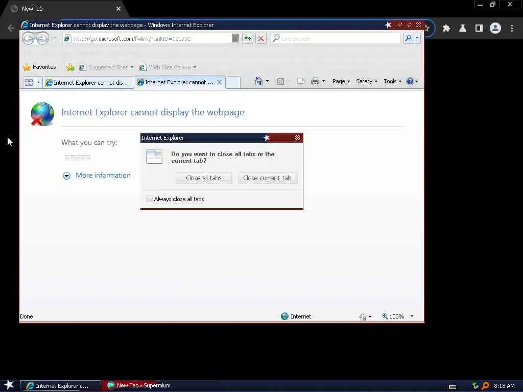The image size is (523, 392).
Task: Click the network tray icon
Action: pyautogui.click(x=476, y=386)
